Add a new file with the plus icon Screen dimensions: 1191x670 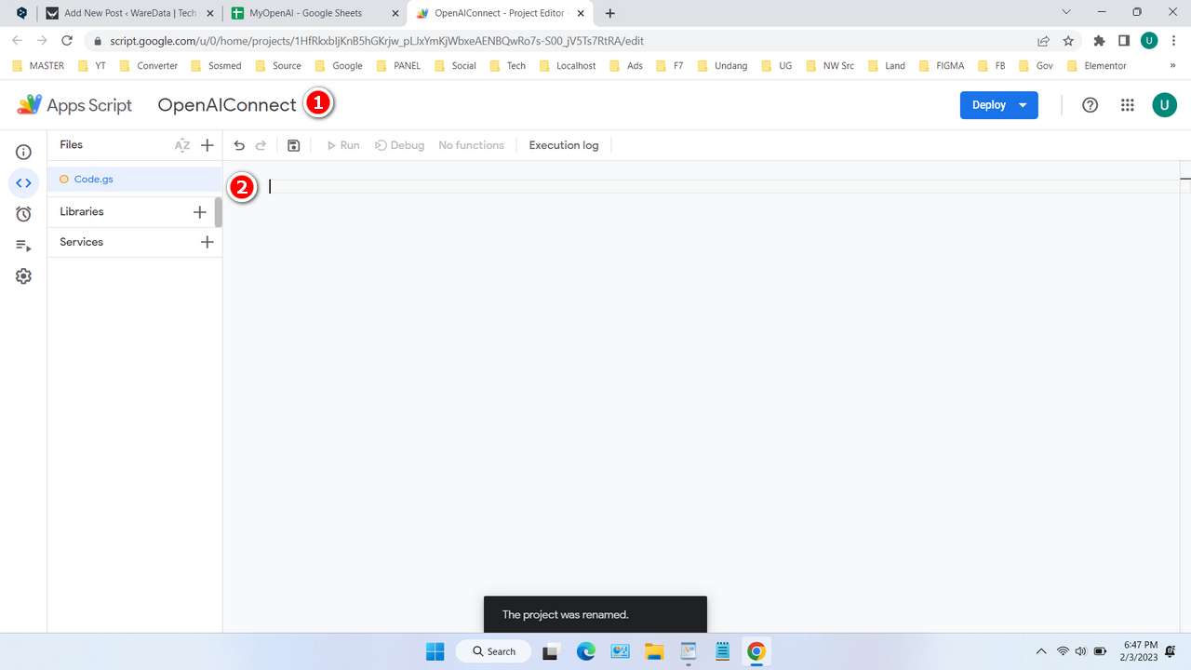[x=207, y=145]
